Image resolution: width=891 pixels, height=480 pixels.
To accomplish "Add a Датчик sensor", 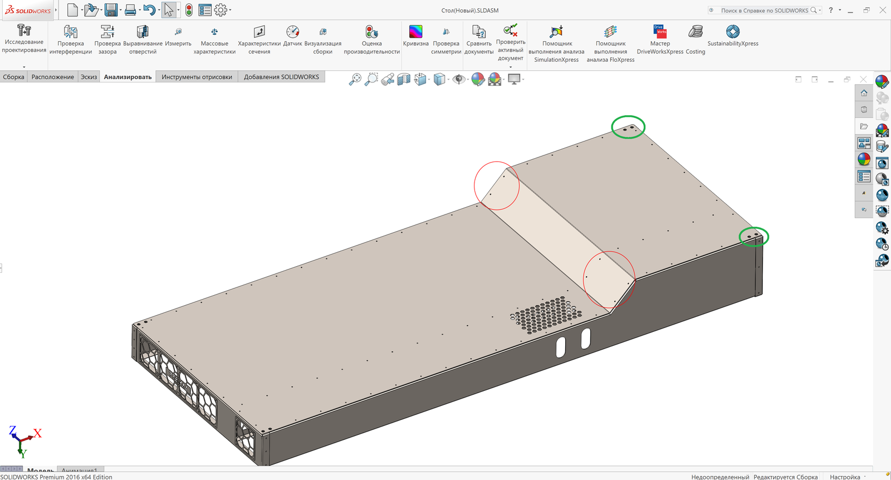I will click(x=292, y=36).
